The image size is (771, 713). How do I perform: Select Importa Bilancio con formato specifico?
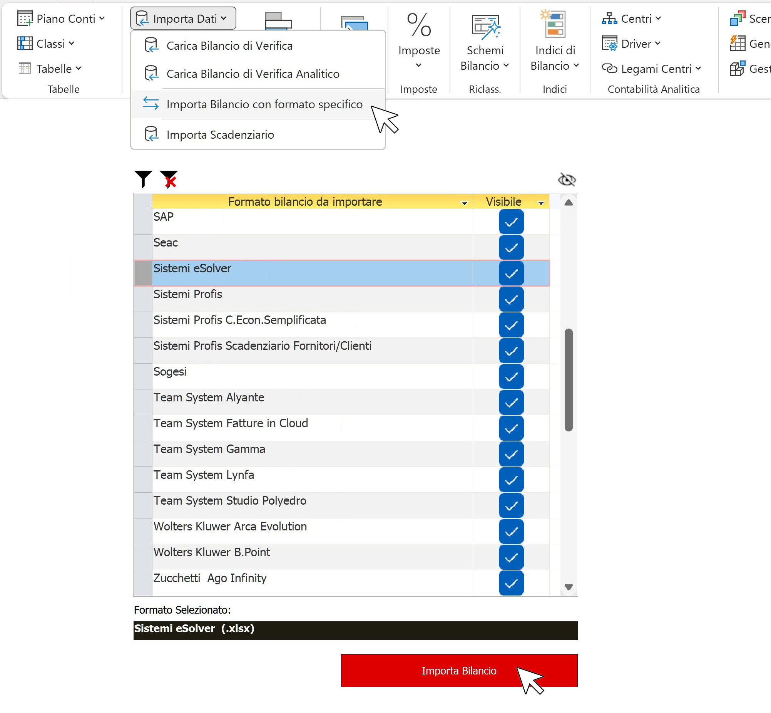tap(258, 104)
